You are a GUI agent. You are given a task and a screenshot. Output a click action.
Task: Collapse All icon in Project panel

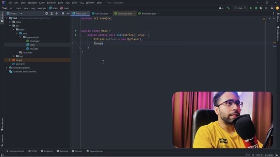(56, 14)
